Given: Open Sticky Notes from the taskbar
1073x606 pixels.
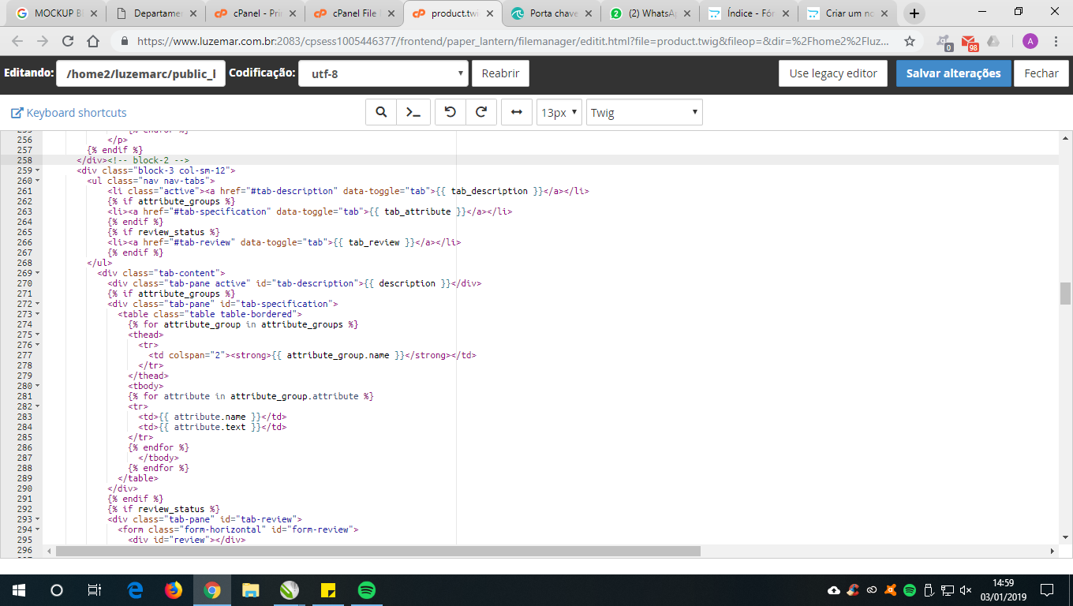Looking at the screenshot, I should tap(328, 589).
